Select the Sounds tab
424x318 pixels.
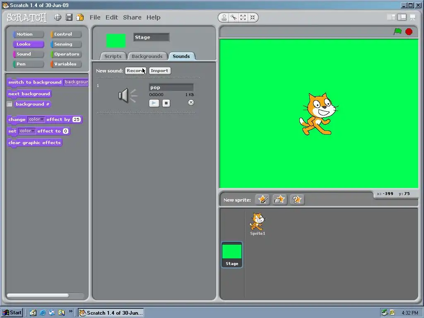(181, 56)
